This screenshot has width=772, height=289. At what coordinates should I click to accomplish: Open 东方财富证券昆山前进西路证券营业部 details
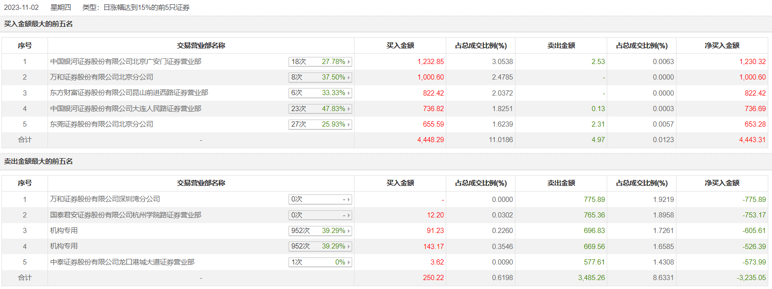pyautogui.click(x=129, y=93)
